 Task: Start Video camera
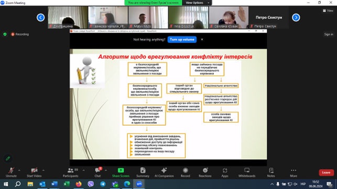34,172
